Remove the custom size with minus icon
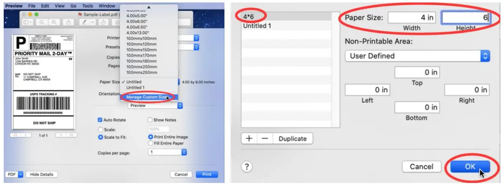Image resolution: width=502 pixels, height=185 pixels. coord(265,139)
